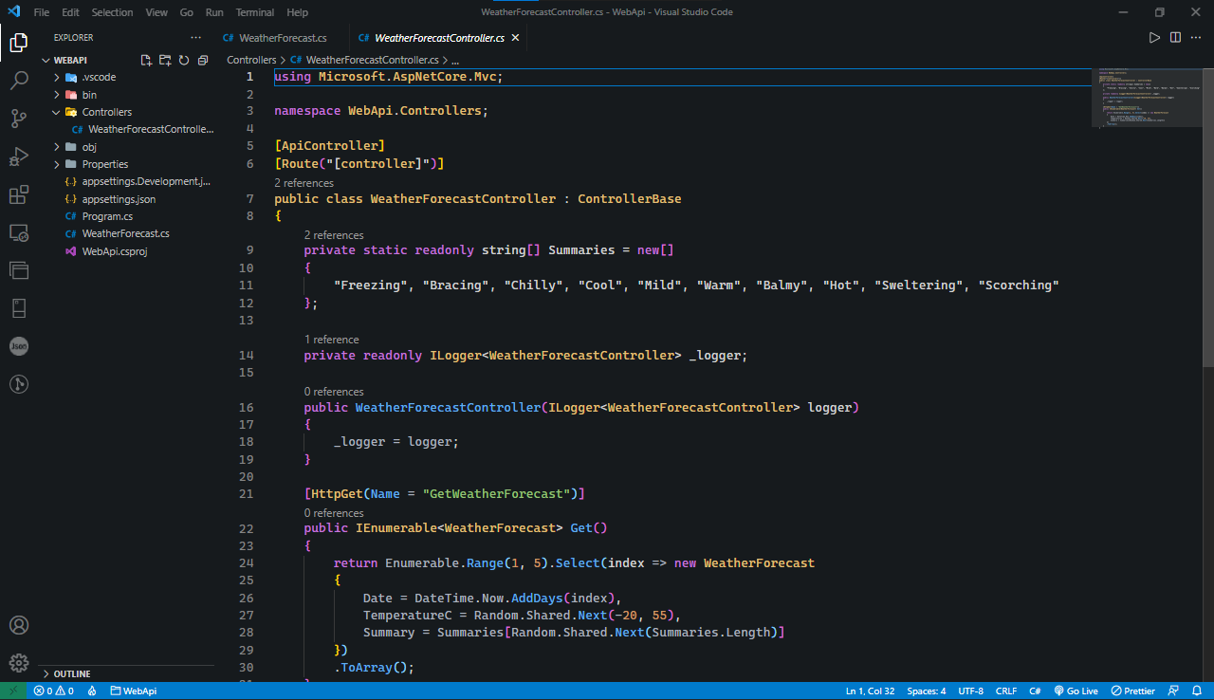Click the flame icon in status bar
Viewport: 1214px width, 700px height.
point(92,691)
